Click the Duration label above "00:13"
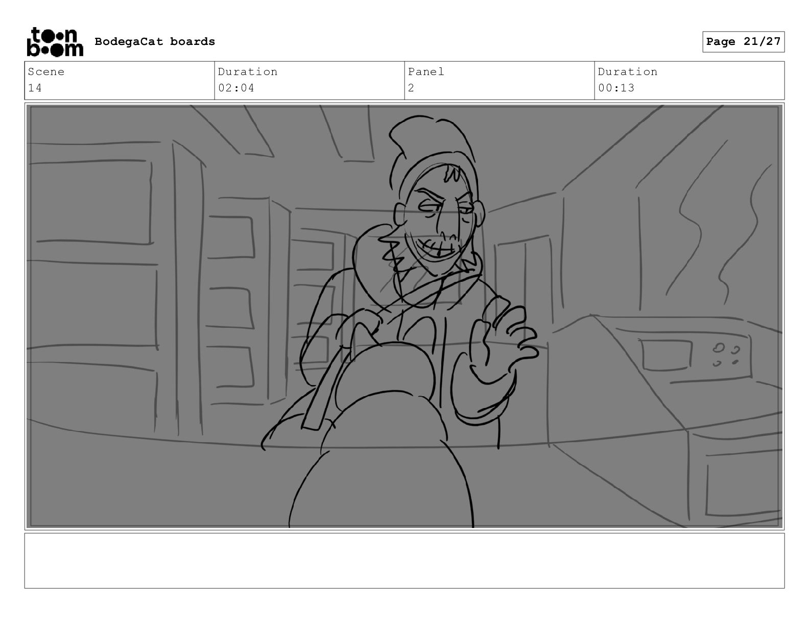This screenshot has width=809, height=625. 628,71
